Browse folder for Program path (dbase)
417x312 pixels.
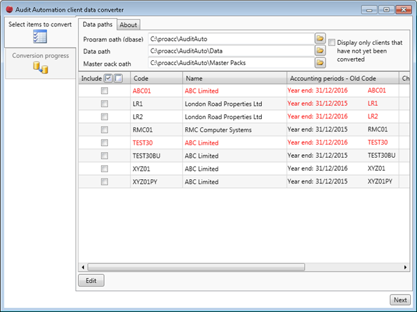(x=320, y=39)
